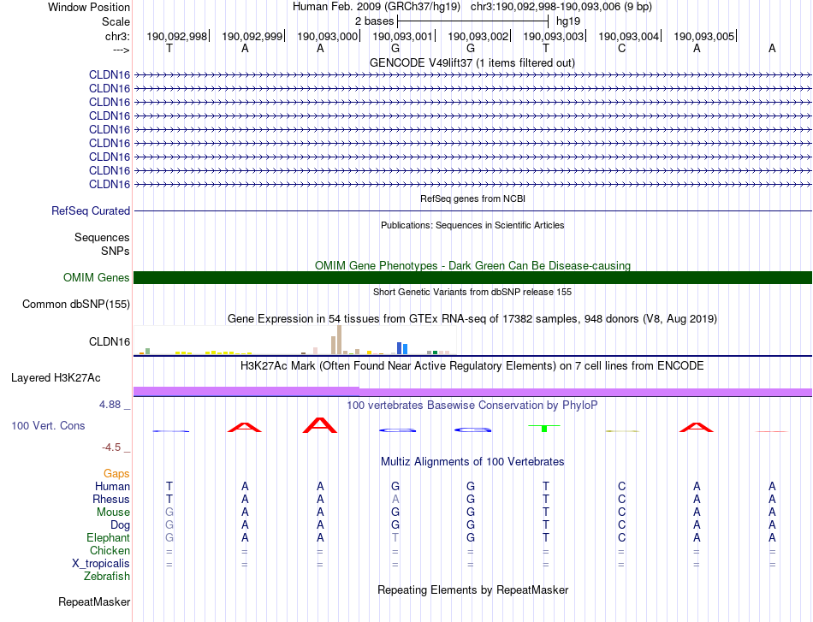Click 'Publications: Sequences in Scientific Articles' title
This screenshot has height=622, width=813.
tap(472, 225)
